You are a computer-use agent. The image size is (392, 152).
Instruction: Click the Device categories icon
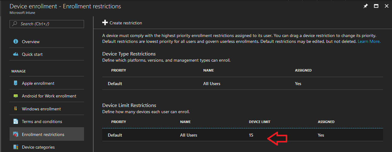(x=16, y=147)
